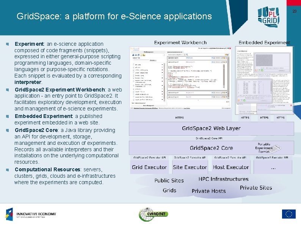This screenshot has width=301, height=225.
Task: Click the 'HPC Infrastructures' cloud label
Action: pyautogui.click(x=223, y=179)
